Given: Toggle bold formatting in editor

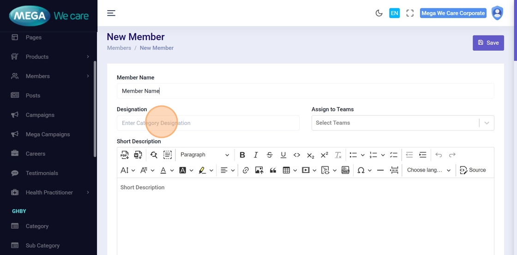Looking at the screenshot, I should click(242, 155).
